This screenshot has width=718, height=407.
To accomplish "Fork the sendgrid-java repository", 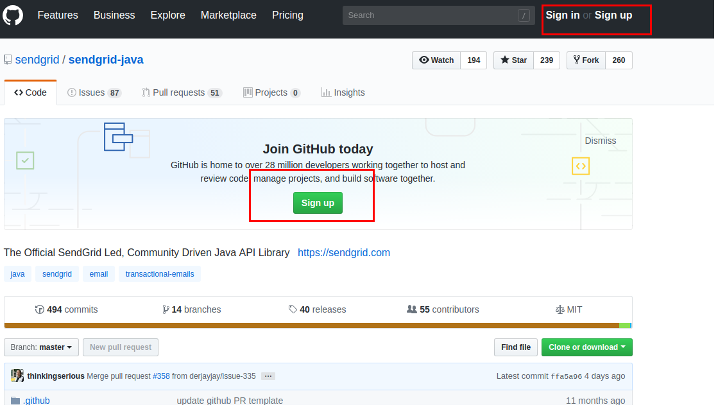I will point(585,60).
